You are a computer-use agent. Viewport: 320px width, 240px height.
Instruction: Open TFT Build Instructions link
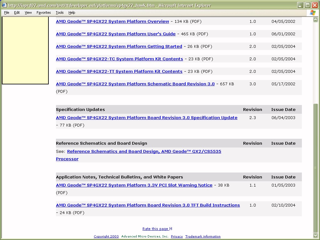(x=148, y=205)
